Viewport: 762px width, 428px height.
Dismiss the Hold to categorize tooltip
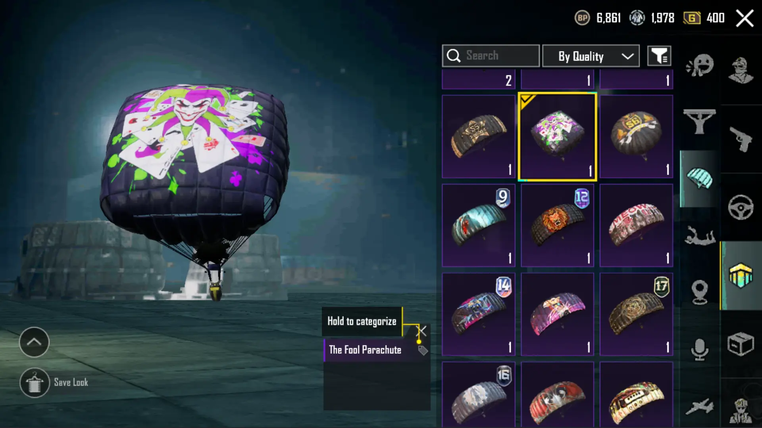421,331
